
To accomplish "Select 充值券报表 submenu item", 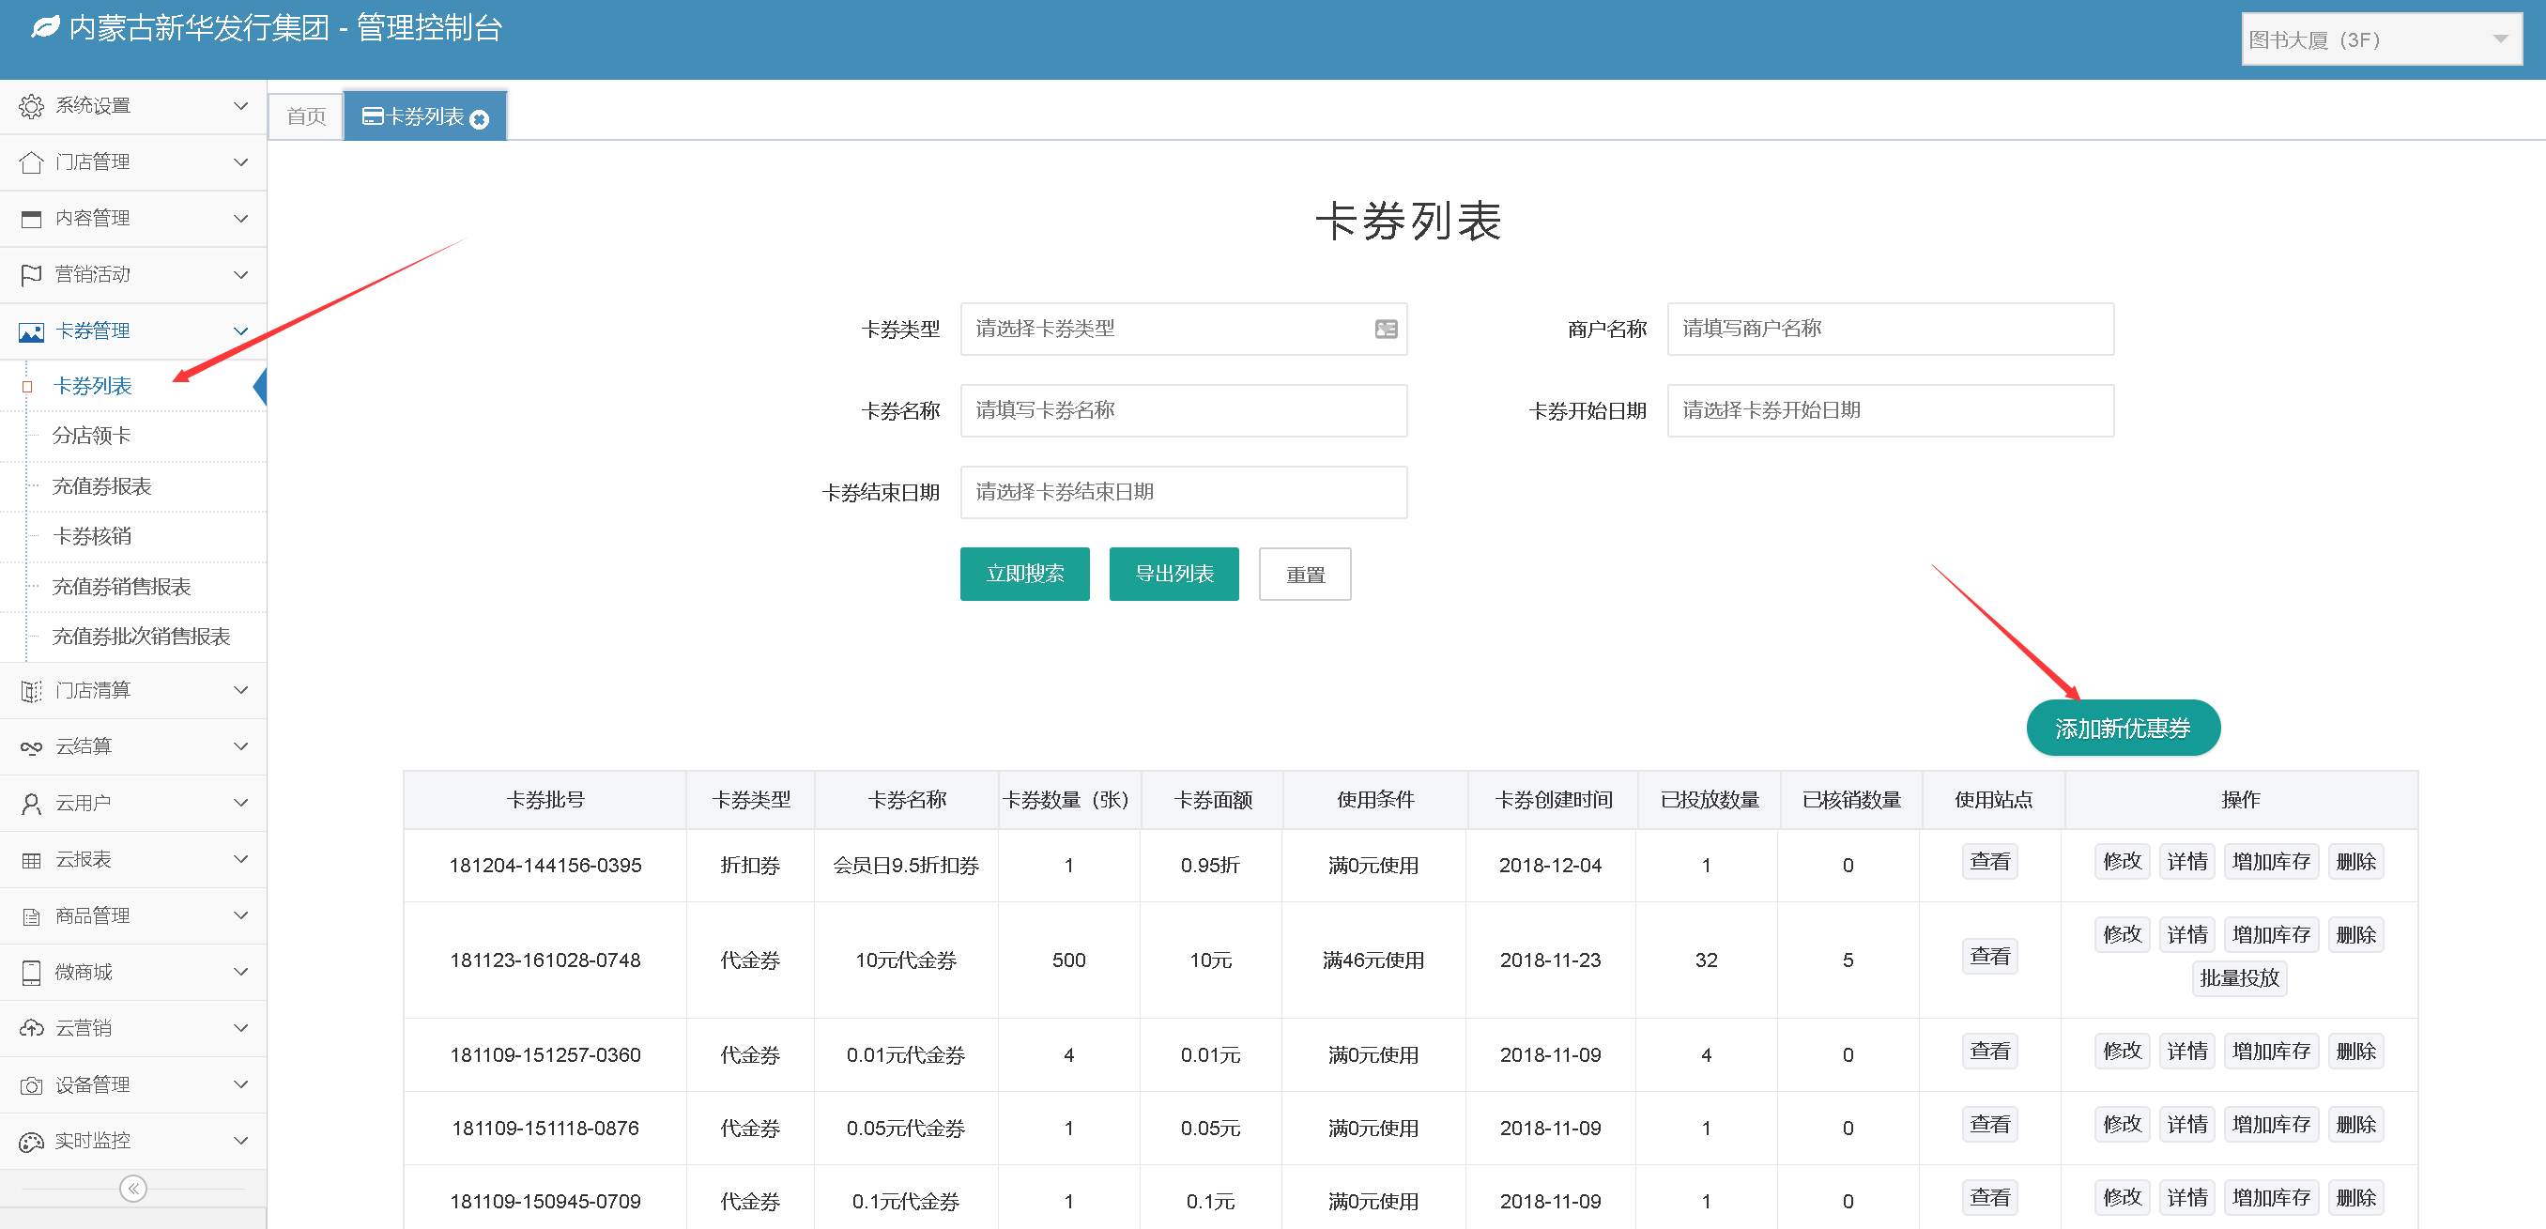I will pos(101,485).
